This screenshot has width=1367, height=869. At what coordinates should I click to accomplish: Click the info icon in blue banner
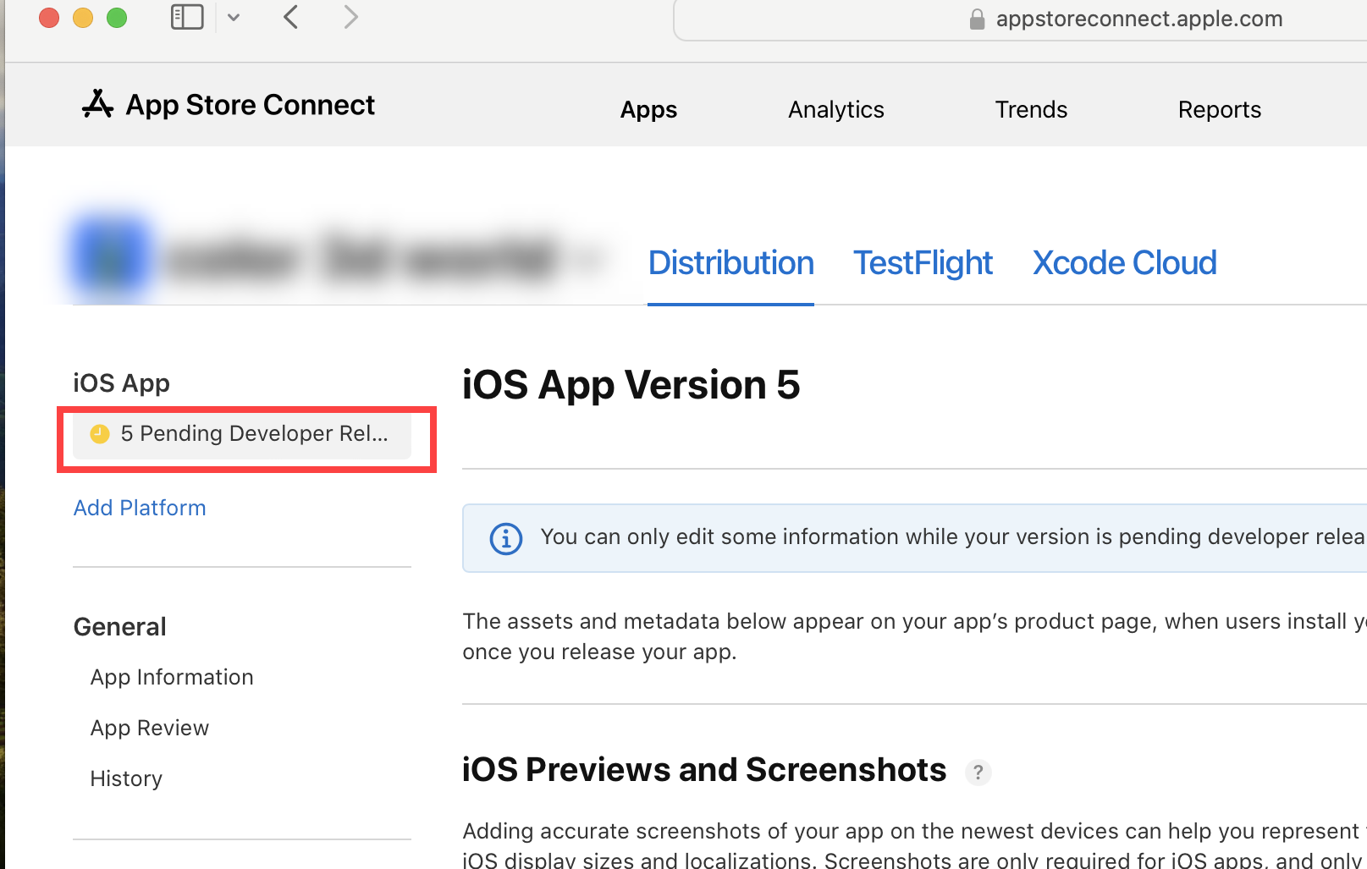click(x=506, y=538)
